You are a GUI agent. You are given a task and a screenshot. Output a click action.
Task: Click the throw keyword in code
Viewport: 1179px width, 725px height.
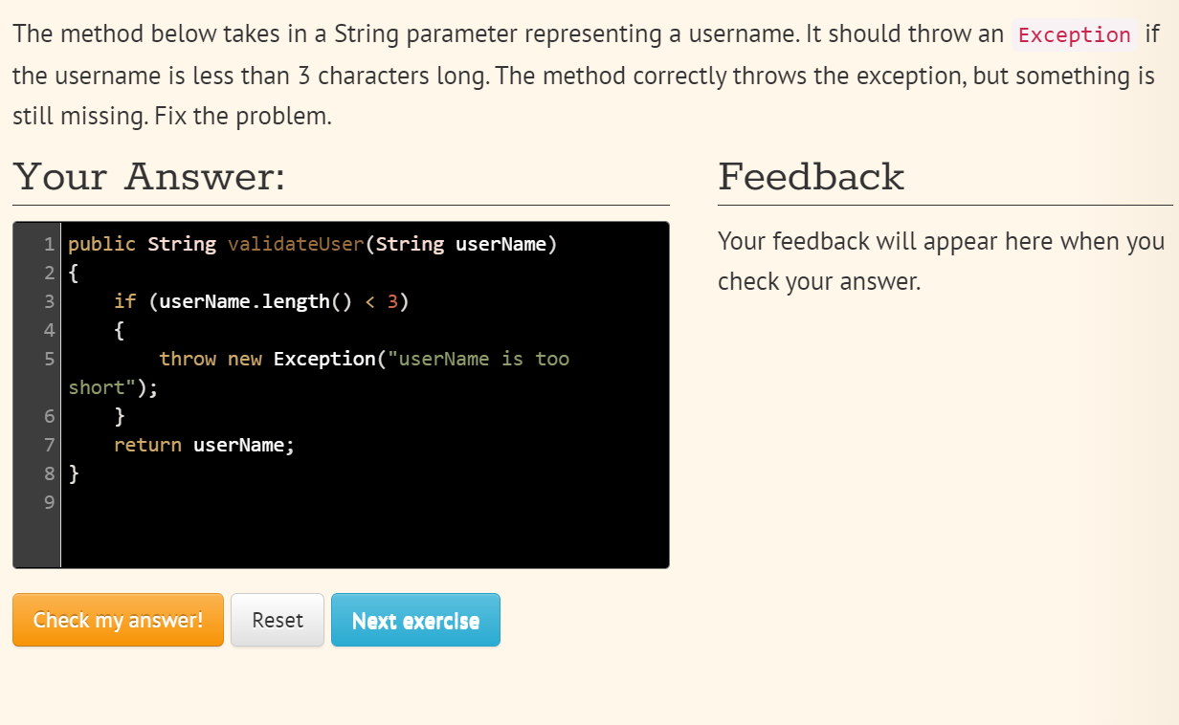pyautogui.click(x=188, y=359)
